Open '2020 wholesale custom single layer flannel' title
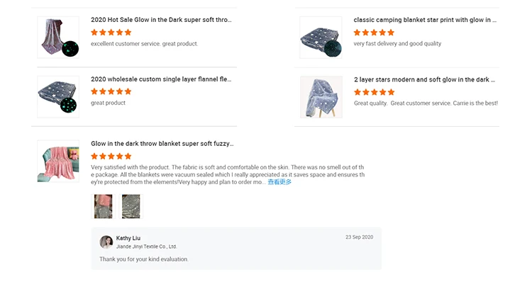The height and width of the screenshot is (289, 532). pos(162,79)
